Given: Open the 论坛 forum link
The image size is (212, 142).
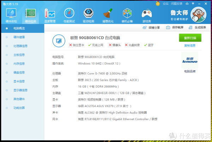Looking at the screenshot, I should (166, 4).
